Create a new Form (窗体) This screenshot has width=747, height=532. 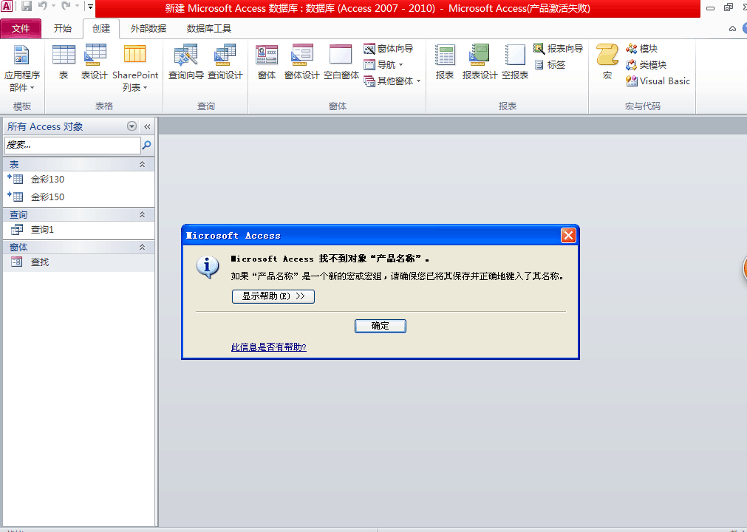pyautogui.click(x=266, y=62)
